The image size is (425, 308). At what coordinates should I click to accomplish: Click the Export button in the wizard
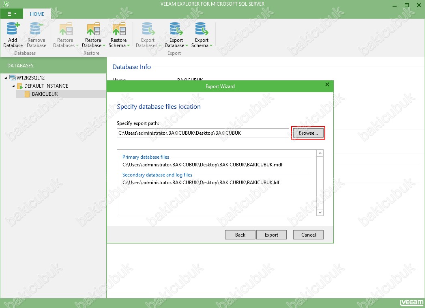pyautogui.click(x=271, y=235)
